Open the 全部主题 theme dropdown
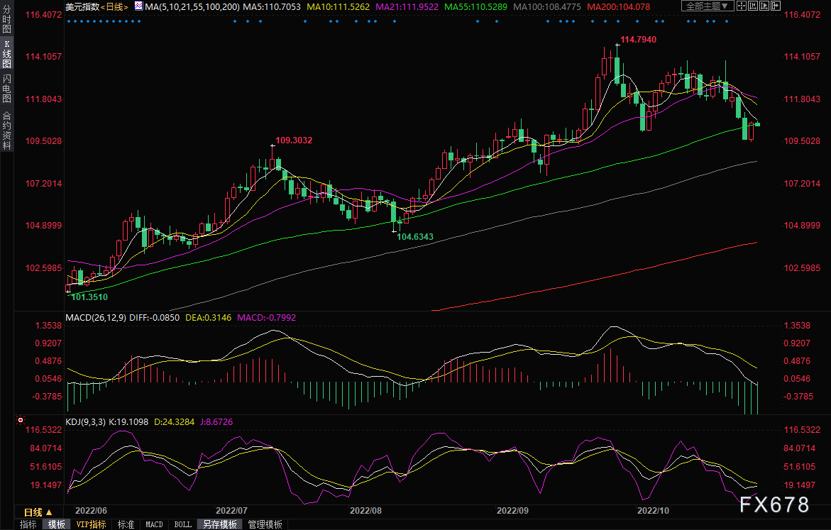This screenshot has width=831, height=530. 704,6
